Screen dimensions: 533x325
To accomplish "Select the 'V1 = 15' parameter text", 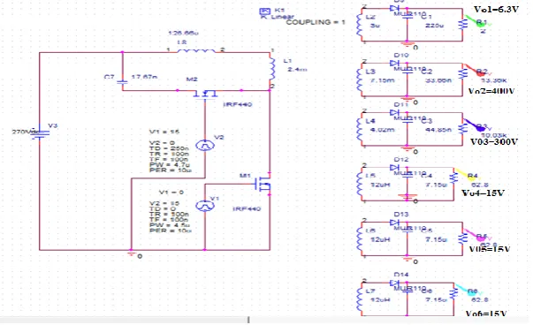I will [x=164, y=132].
